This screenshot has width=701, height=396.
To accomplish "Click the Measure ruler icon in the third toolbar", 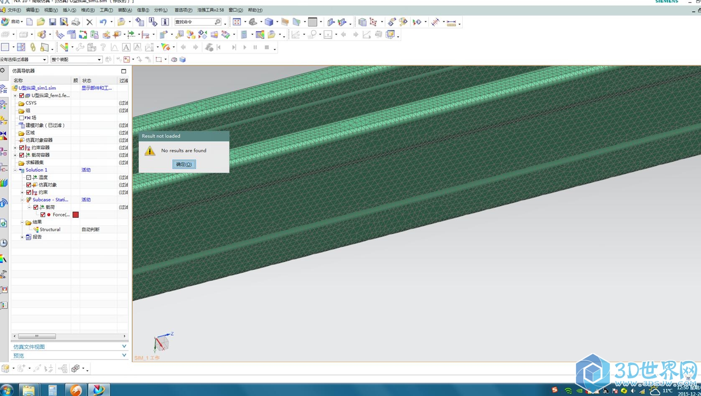I will click(64, 47).
